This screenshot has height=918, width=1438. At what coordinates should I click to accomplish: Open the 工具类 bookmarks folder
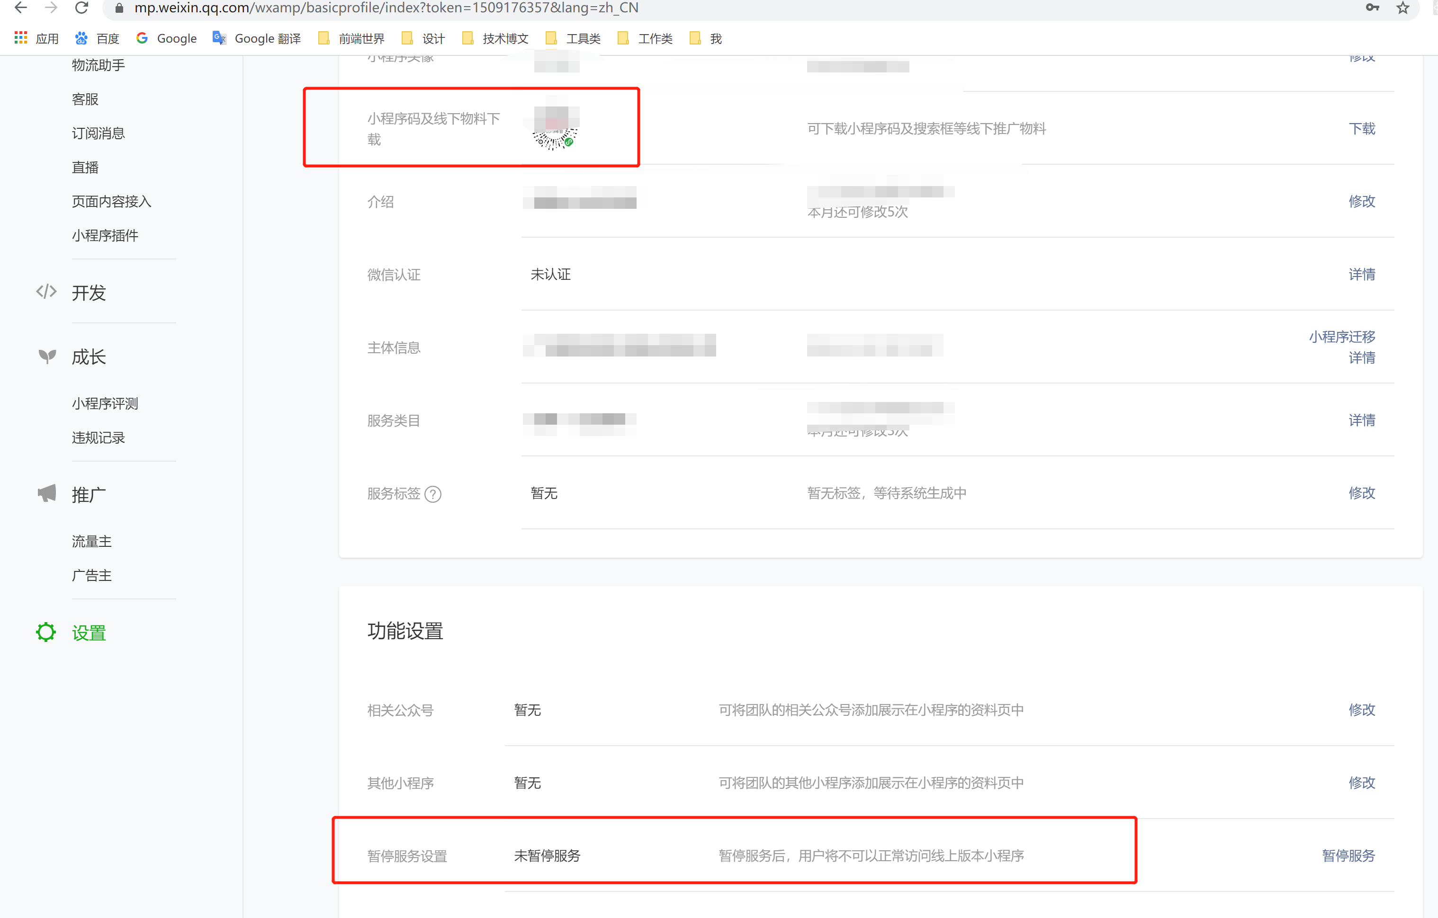573,39
